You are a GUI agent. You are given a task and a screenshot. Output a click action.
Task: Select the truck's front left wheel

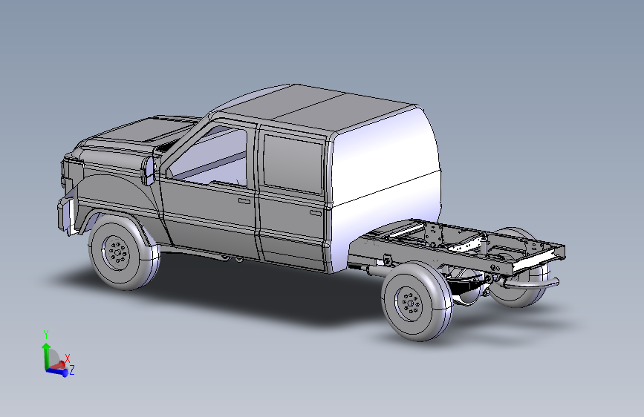point(123,252)
